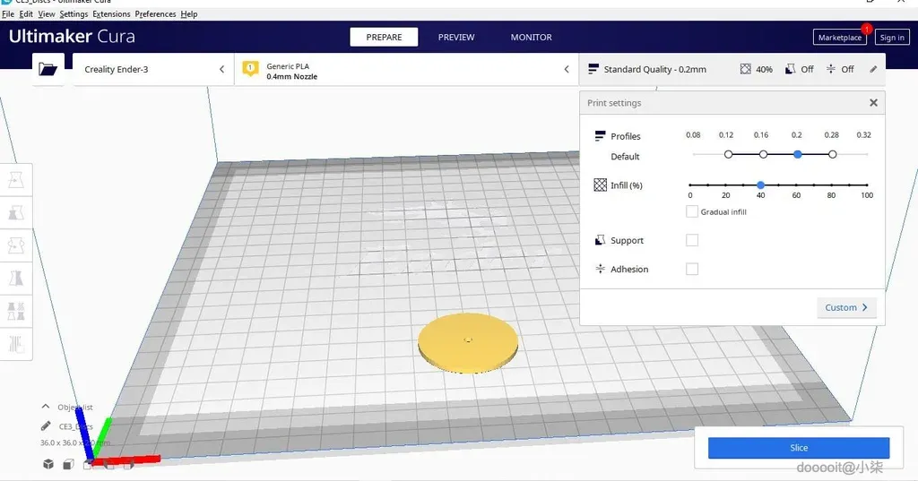Select the Mirror tool in left toolbar
This screenshot has height=481, width=918.
(x=16, y=278)
